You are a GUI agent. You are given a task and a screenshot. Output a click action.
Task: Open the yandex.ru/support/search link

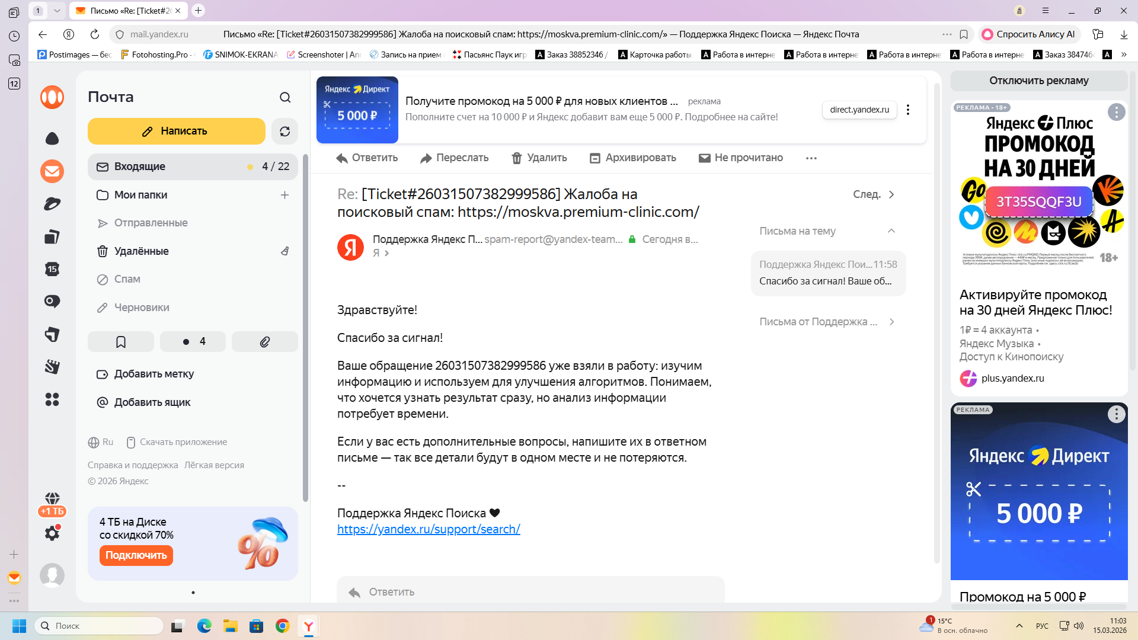[429, 529]
